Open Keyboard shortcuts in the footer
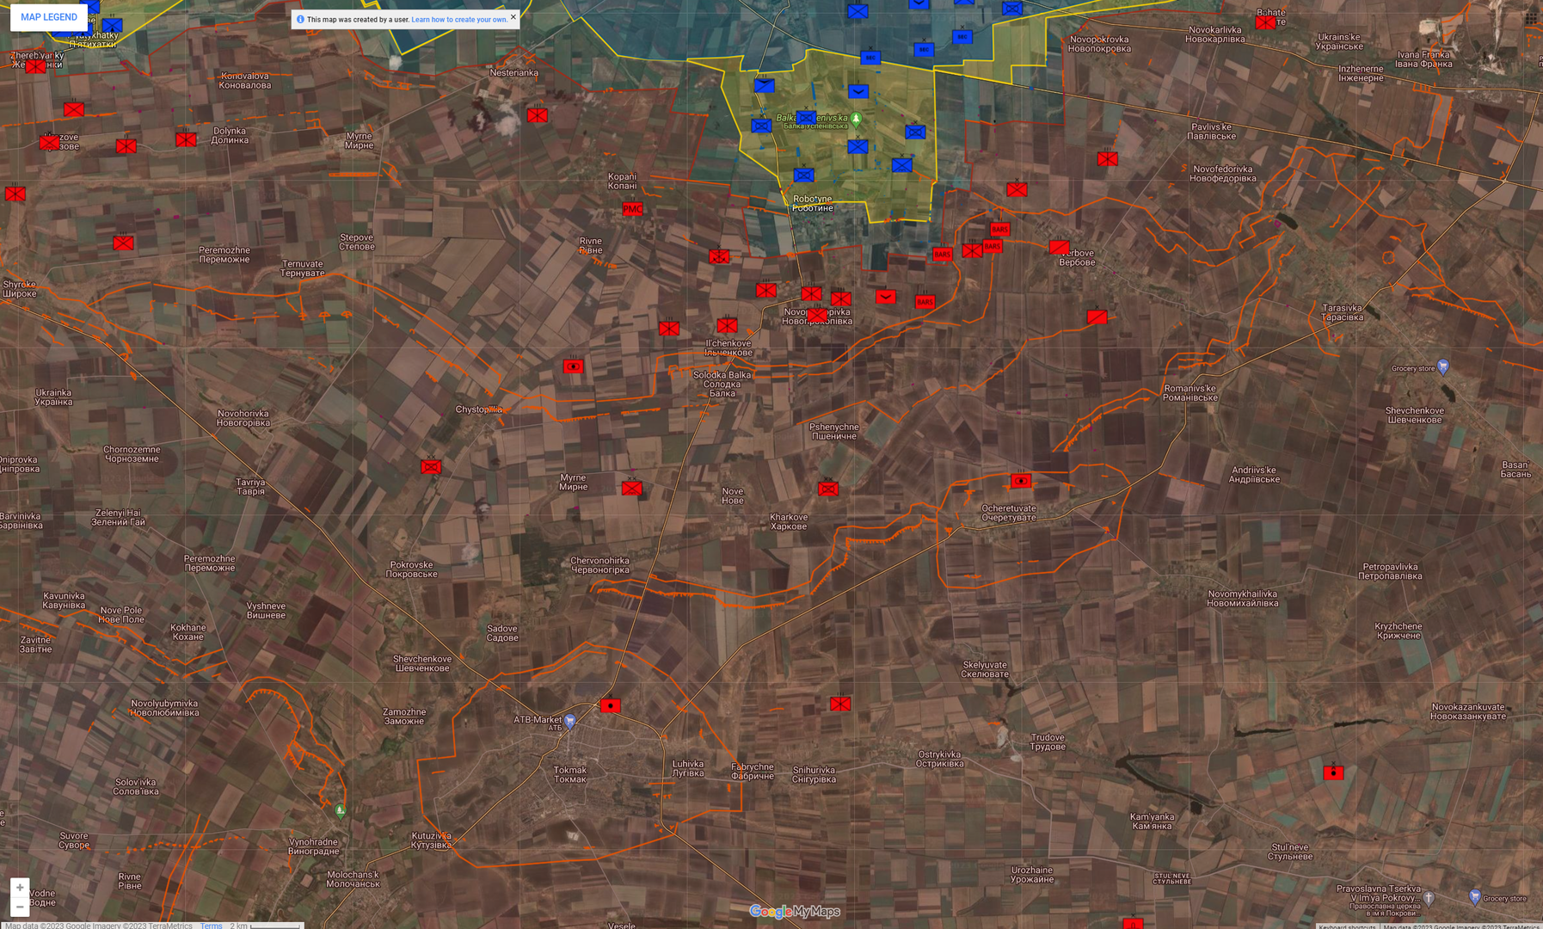The width and height of the screenshot is (1543, 929). (x=1347, y=926)
